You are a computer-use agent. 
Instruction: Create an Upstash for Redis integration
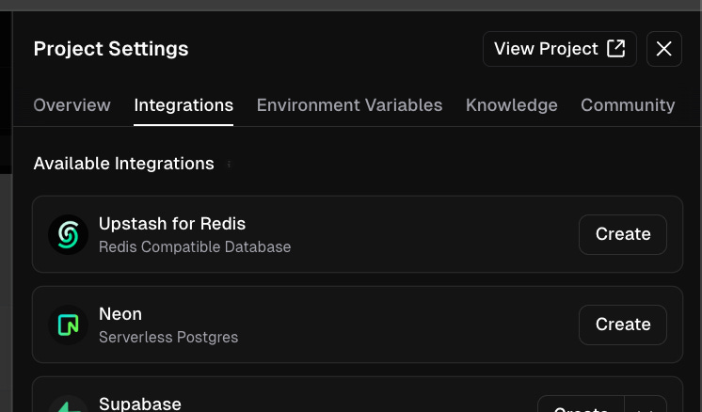(x=623, y=234)
